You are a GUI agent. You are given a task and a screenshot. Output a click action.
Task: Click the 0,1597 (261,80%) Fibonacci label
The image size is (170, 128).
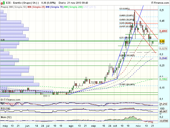pyautogui.click(x=127, y=84)
